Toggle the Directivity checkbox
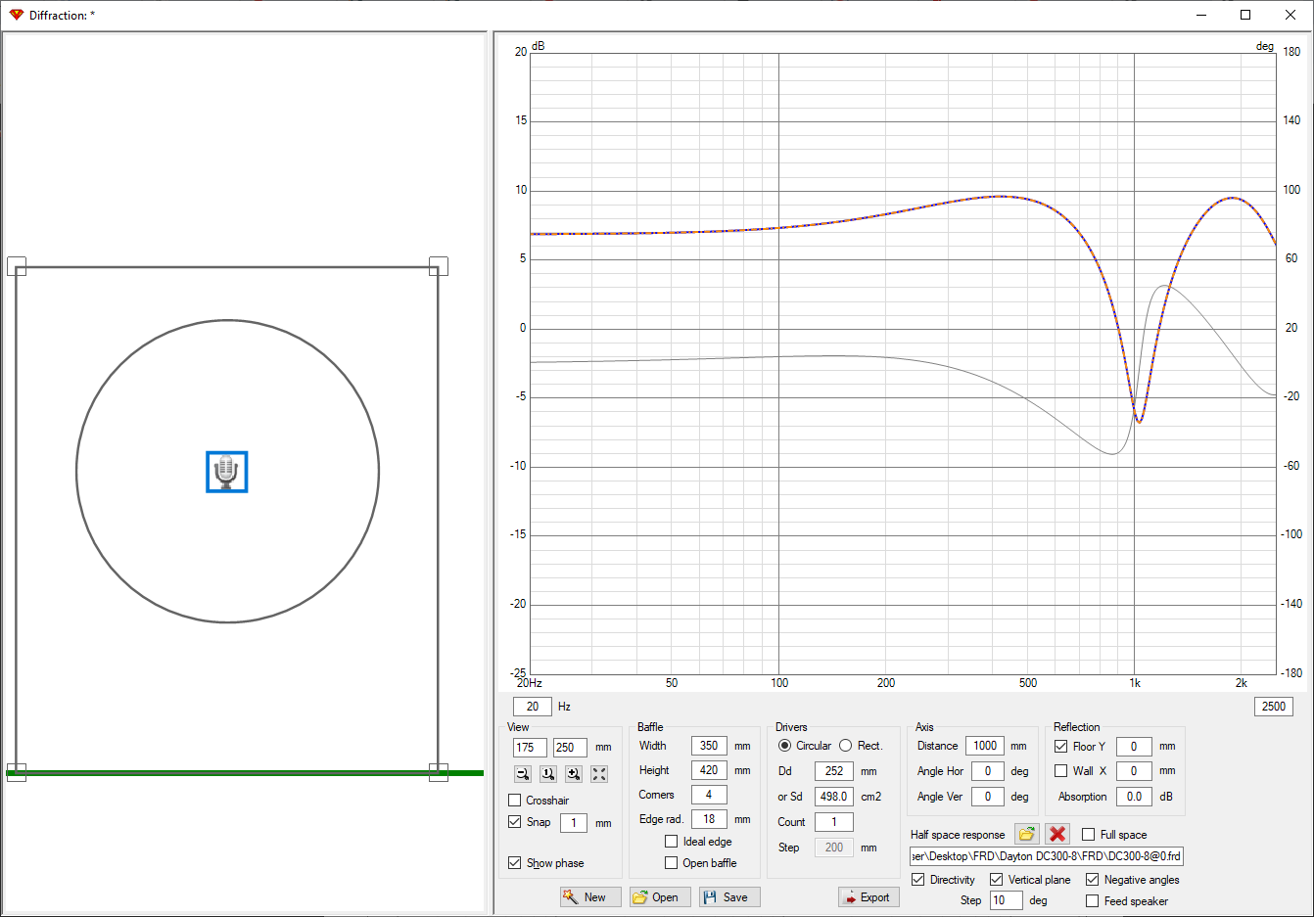This screenshot has width=1314, height=917. click(x=918, y=880)
